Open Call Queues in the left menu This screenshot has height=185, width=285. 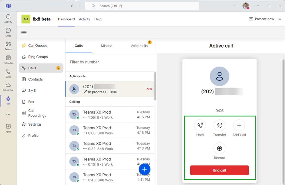pos(38,46)
